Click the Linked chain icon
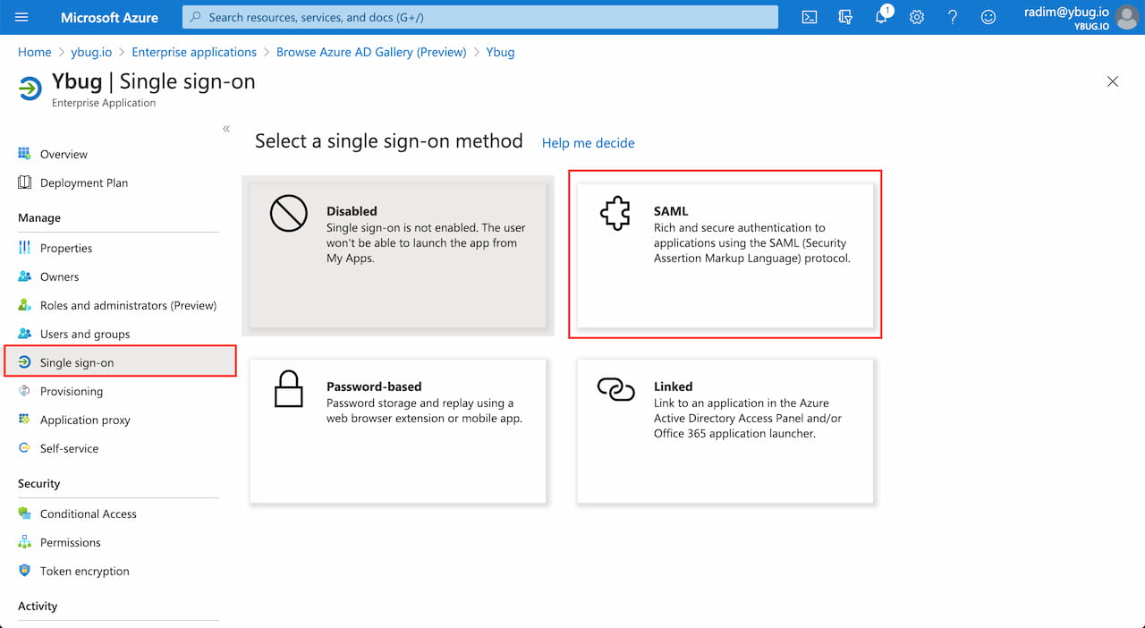Image resolution: width=1145 pixels, height=628 pixels. click(x=615, y=389)
